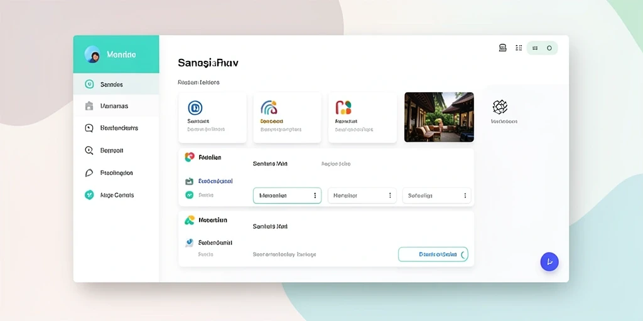
Task: Open the sidebar item with the grey house icon
Action: click(116, 106)
